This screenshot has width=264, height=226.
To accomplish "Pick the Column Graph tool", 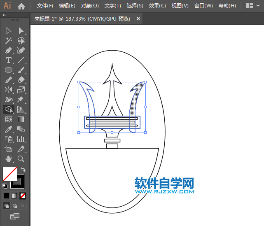I will pyautogui.click(x=21, y=139).
